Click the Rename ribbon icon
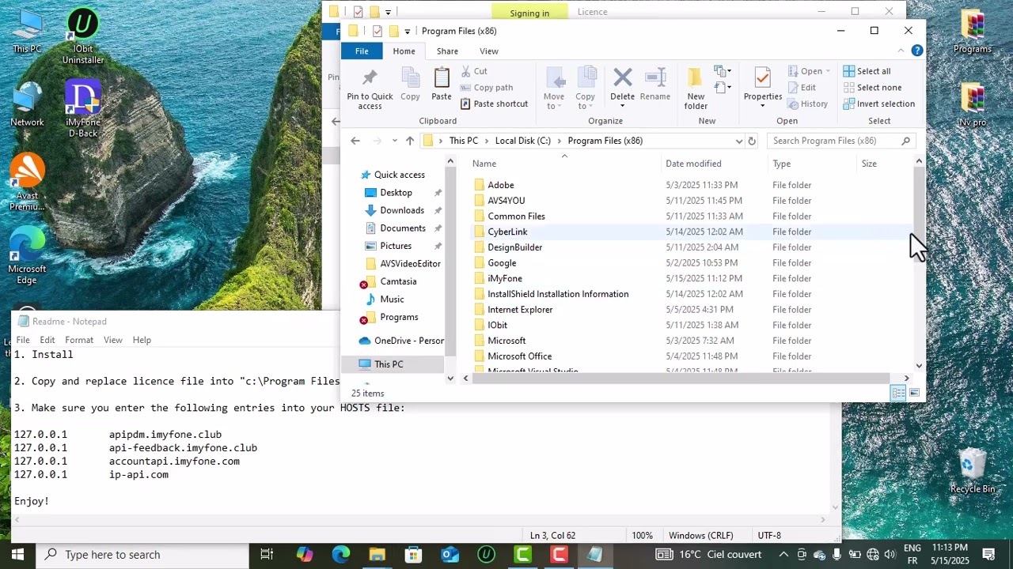Viewport: 1013px width, 569px height. 655,84
